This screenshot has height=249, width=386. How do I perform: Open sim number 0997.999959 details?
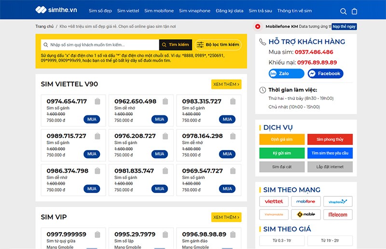click(67, 234)
